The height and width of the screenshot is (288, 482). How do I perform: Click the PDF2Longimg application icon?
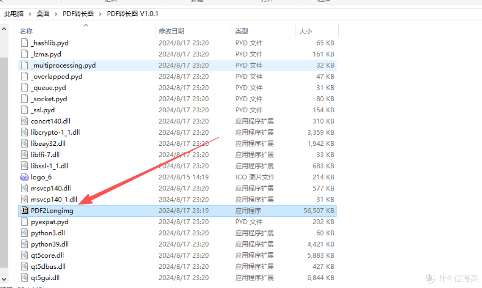[25, 210]
